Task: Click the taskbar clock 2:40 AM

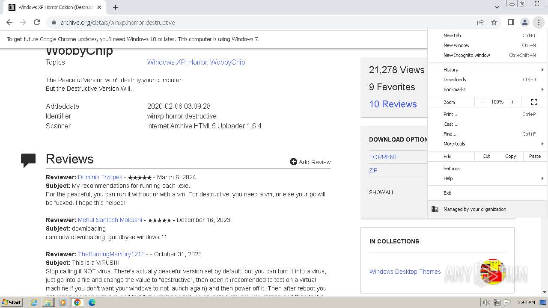Action: tap(526, 302)
